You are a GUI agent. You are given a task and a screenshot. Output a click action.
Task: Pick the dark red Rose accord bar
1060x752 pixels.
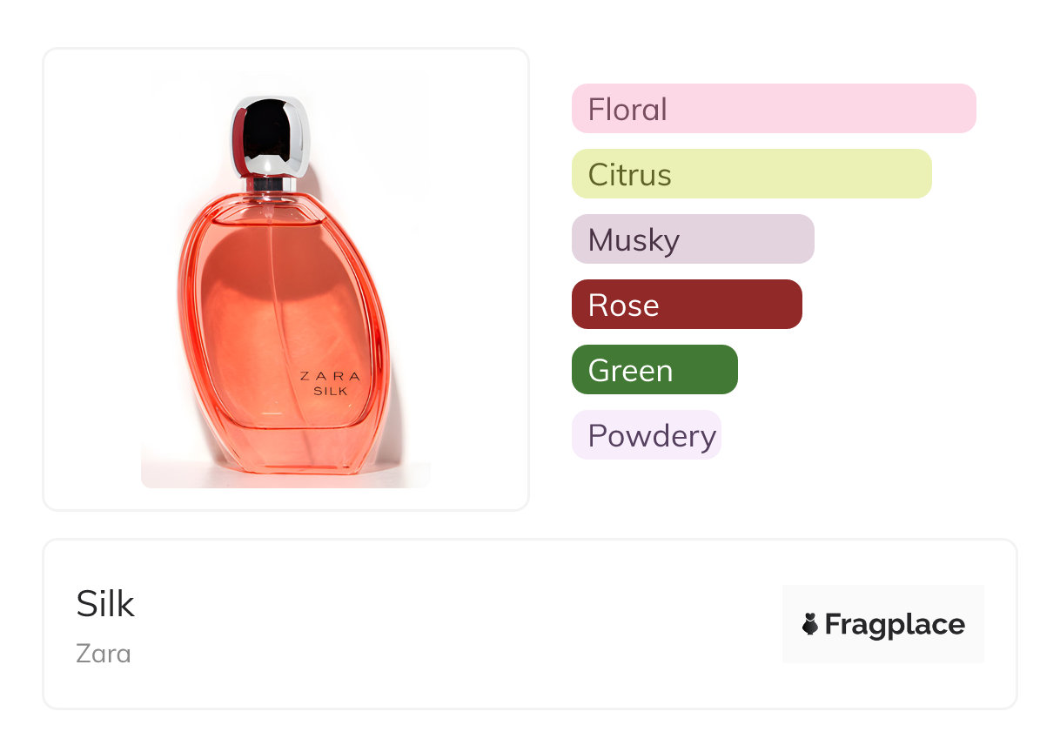686,305
